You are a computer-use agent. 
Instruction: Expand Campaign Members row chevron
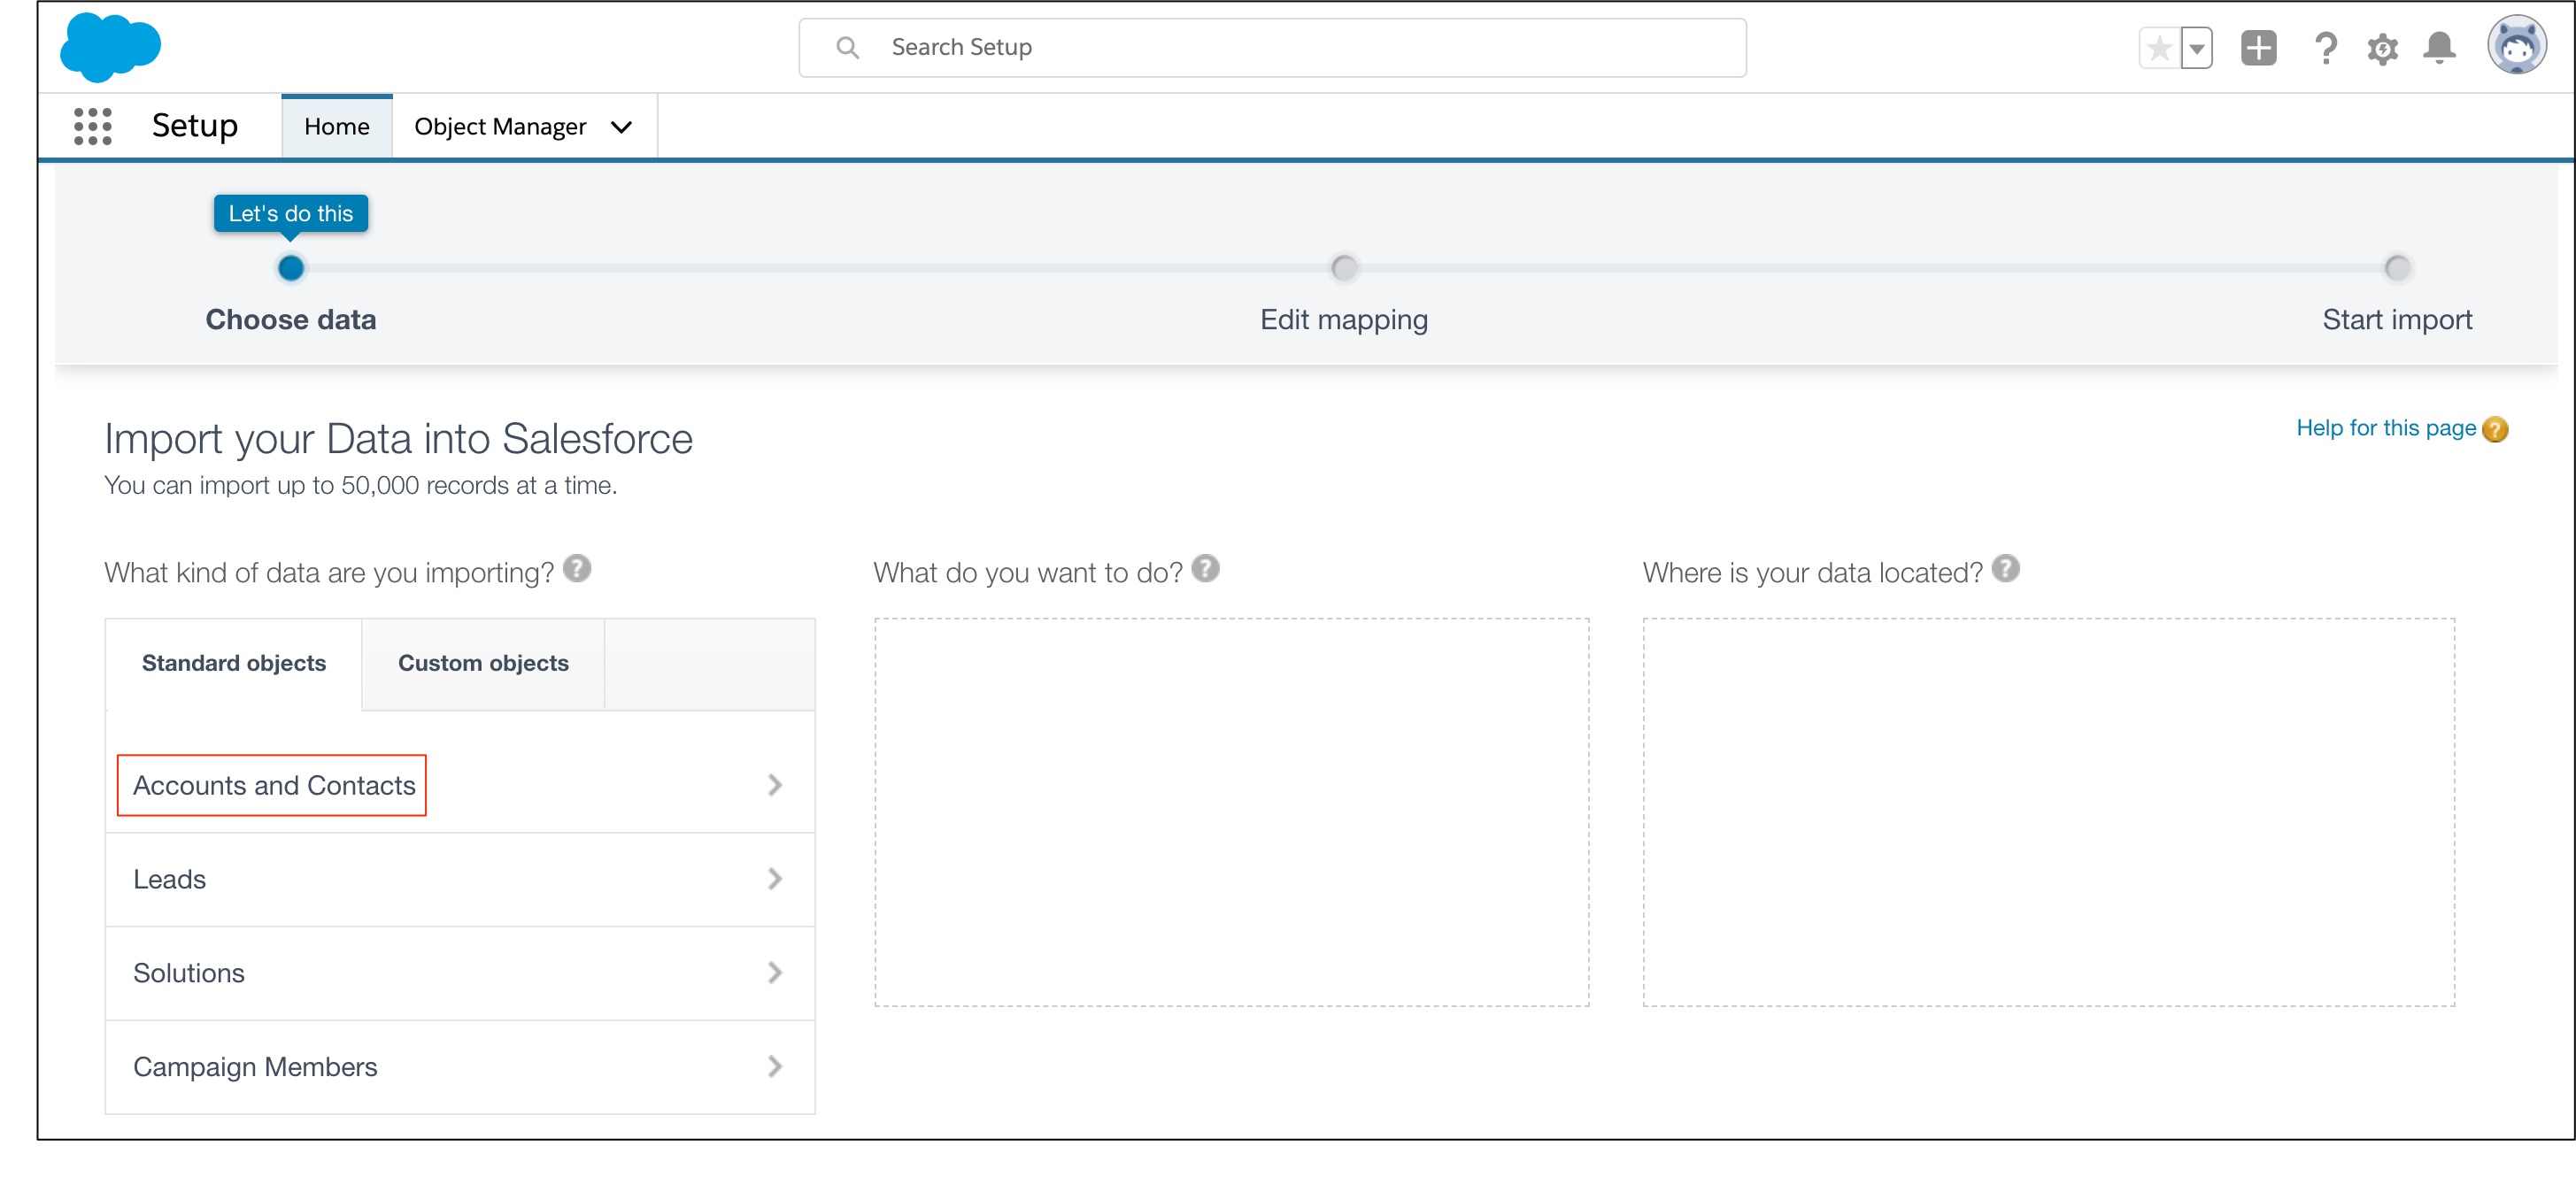coord(774,1067)
